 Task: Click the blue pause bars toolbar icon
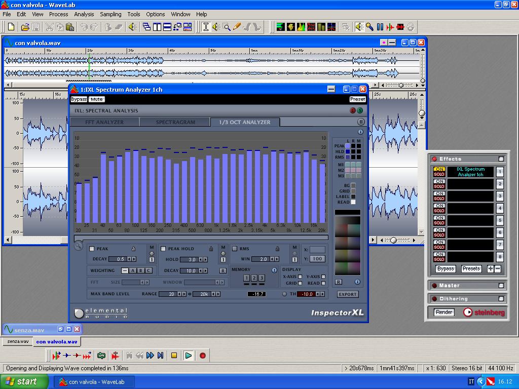coord(380,27)
